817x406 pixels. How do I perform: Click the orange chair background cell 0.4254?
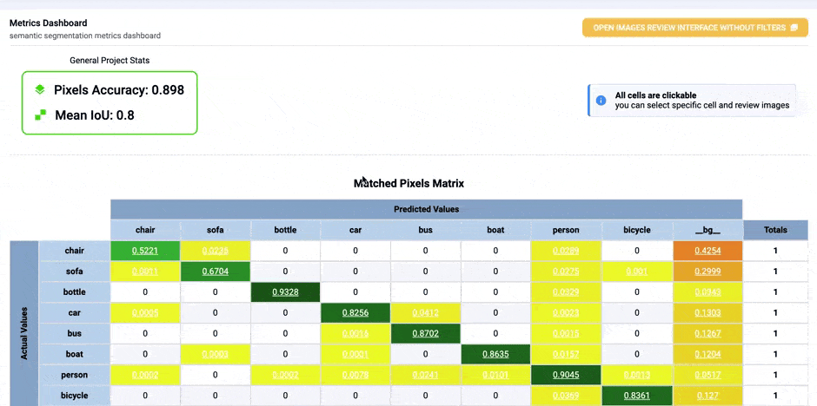707,251
